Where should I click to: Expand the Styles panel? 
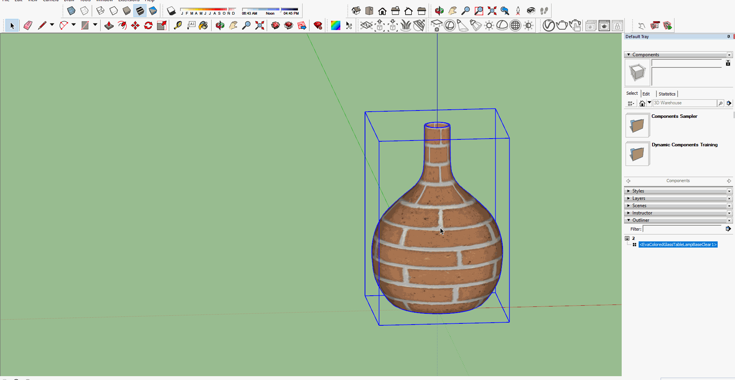point(638,191)
